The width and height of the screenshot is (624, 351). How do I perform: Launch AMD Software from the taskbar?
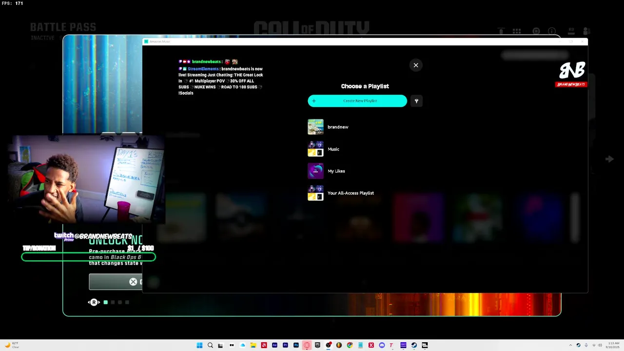pos(264,345)
